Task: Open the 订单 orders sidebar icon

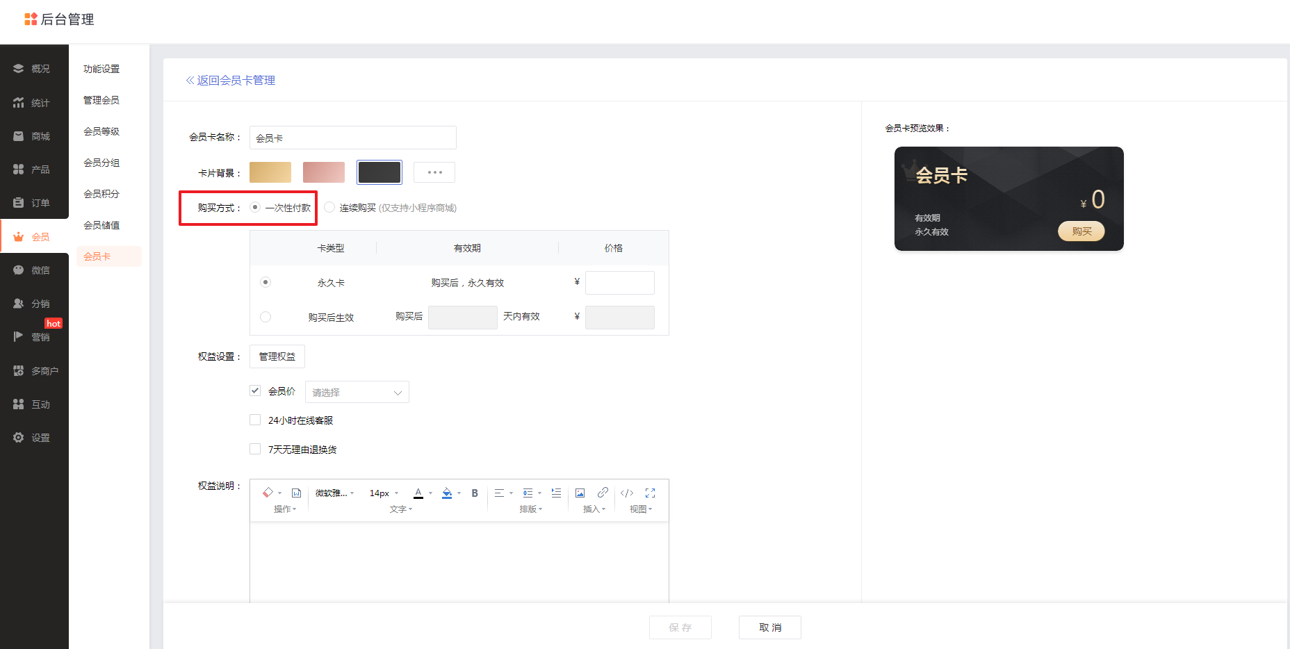Action: [19, 203]
